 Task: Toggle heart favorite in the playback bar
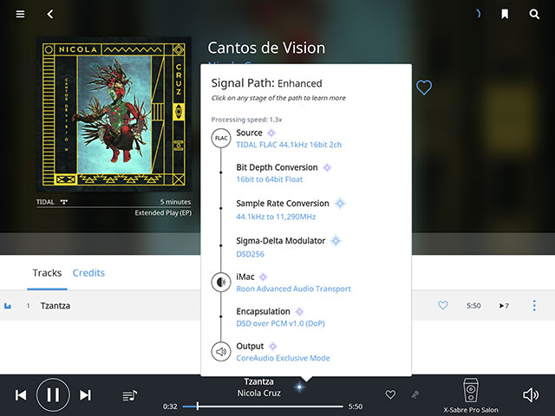coord(390,394)
